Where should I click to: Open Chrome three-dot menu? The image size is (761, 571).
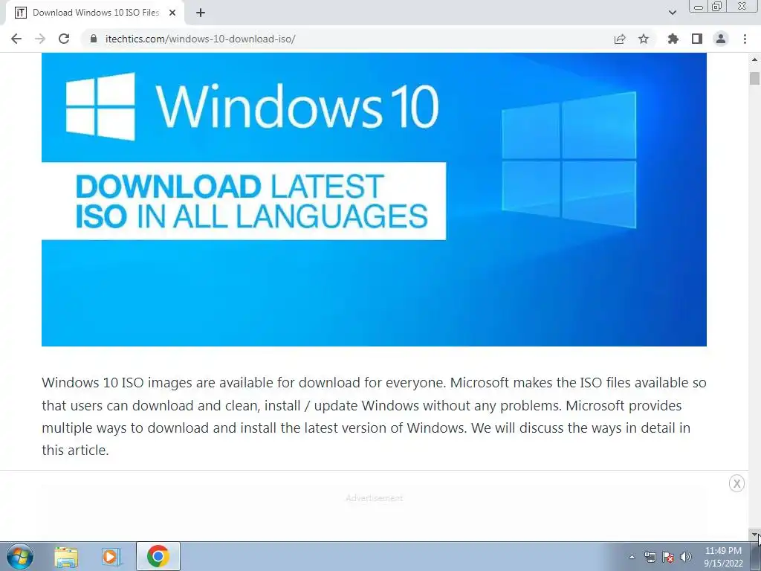(745, 39)
